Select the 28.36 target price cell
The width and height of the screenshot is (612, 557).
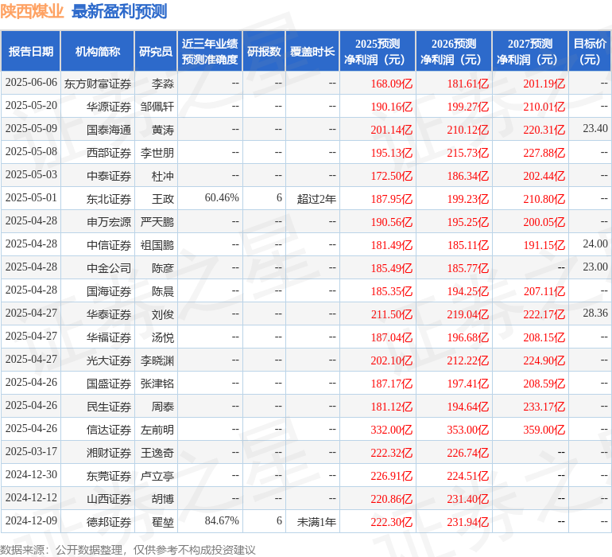[595, 314]
